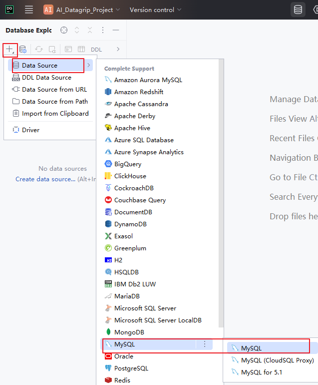318x385 pixels.
Task: Choose MariaDB
Action: click(157, 296)
